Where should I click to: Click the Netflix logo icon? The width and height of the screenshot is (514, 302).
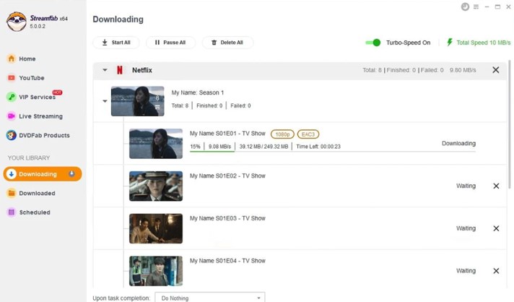coord(120,70)
